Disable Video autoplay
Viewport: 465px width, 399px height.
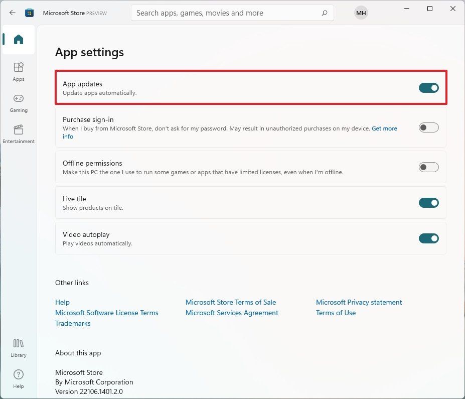coord(428,238)
